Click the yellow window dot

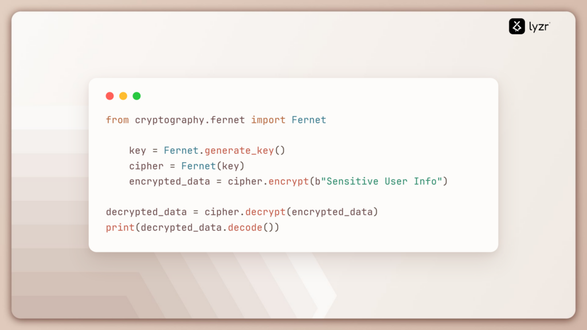pyautogui.click(x=123, y=96)
